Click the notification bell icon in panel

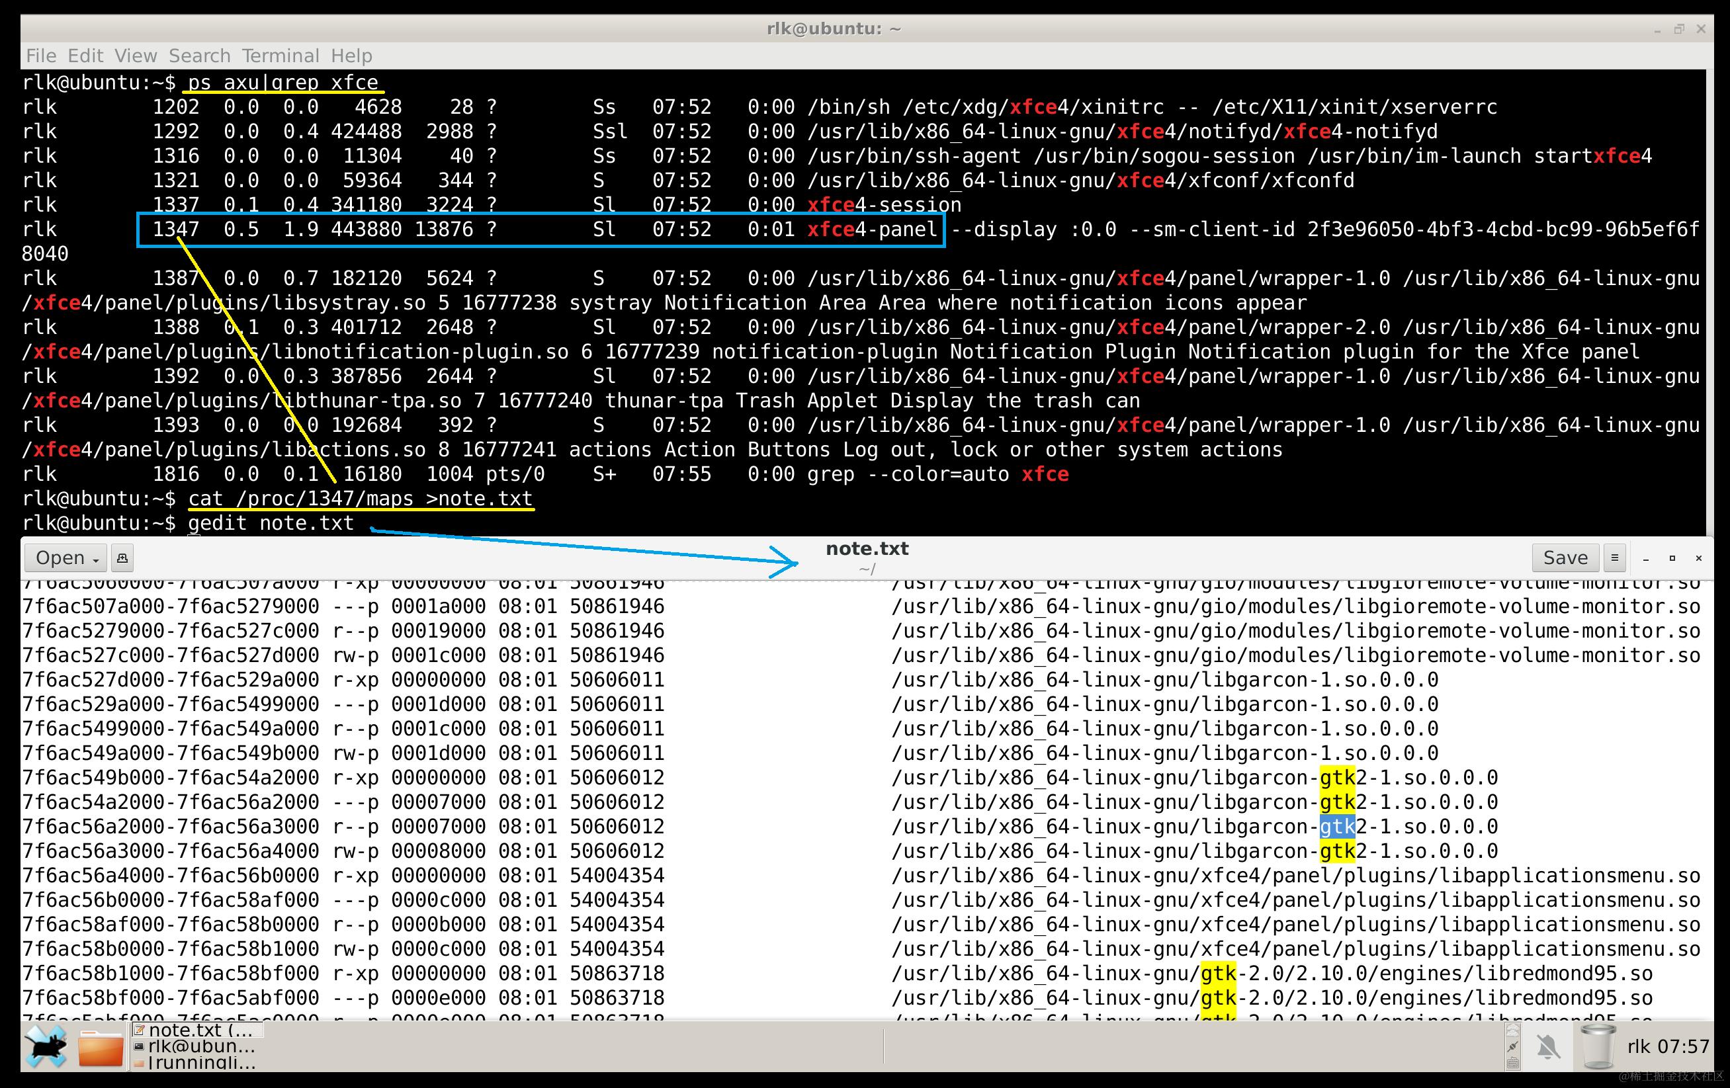click(1548, 1046)
